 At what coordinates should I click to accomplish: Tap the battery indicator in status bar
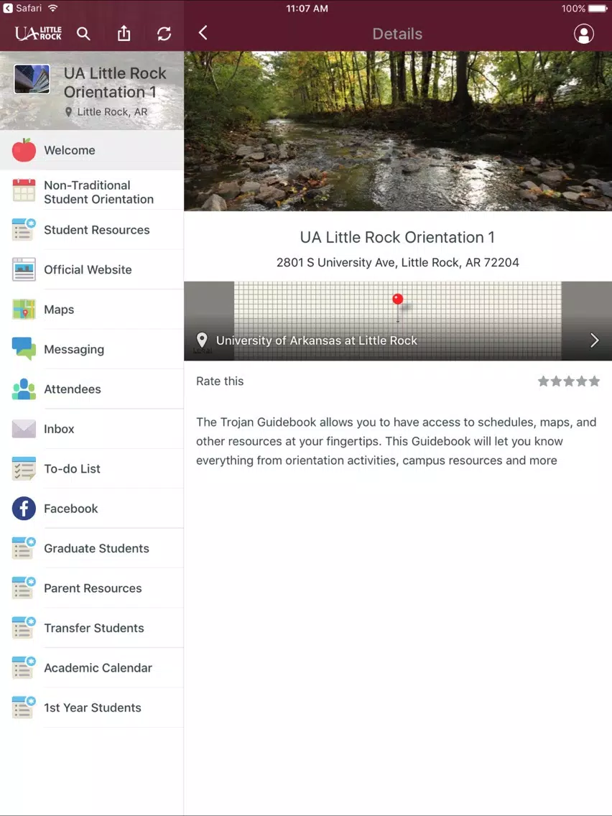pyautogui.click(x=598, y=9)
